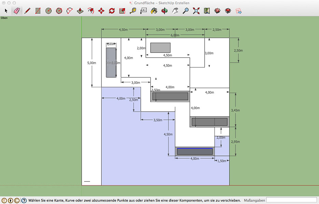The height and width of the screenshot is (204, 319).
Task: Choose the Rectangle drawing tool
Action: [x=38, y=11]
